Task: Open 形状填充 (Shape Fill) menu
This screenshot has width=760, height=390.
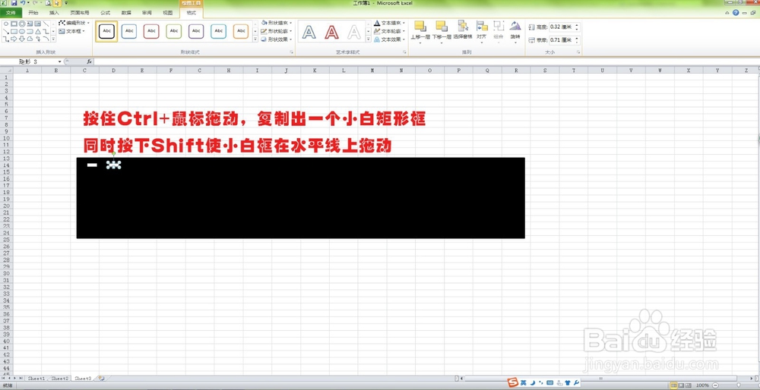Action: [x=277, y=23]
